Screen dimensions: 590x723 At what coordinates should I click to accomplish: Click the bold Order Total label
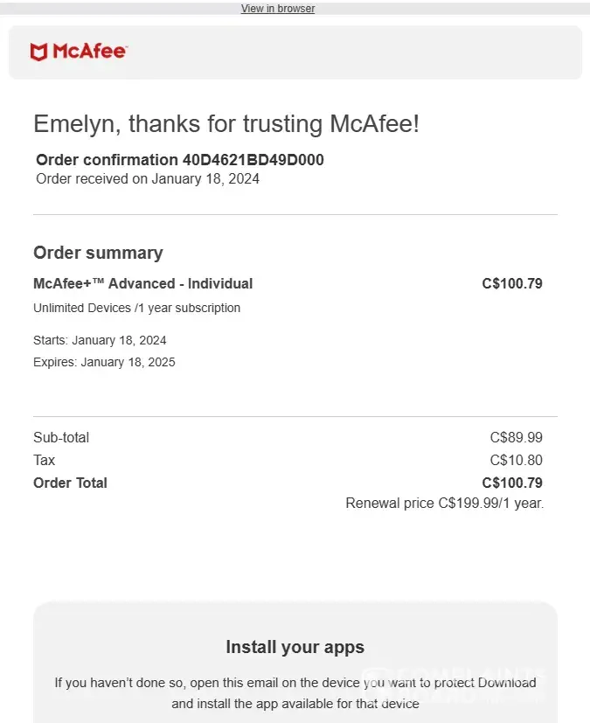click(x=70, y=483)
